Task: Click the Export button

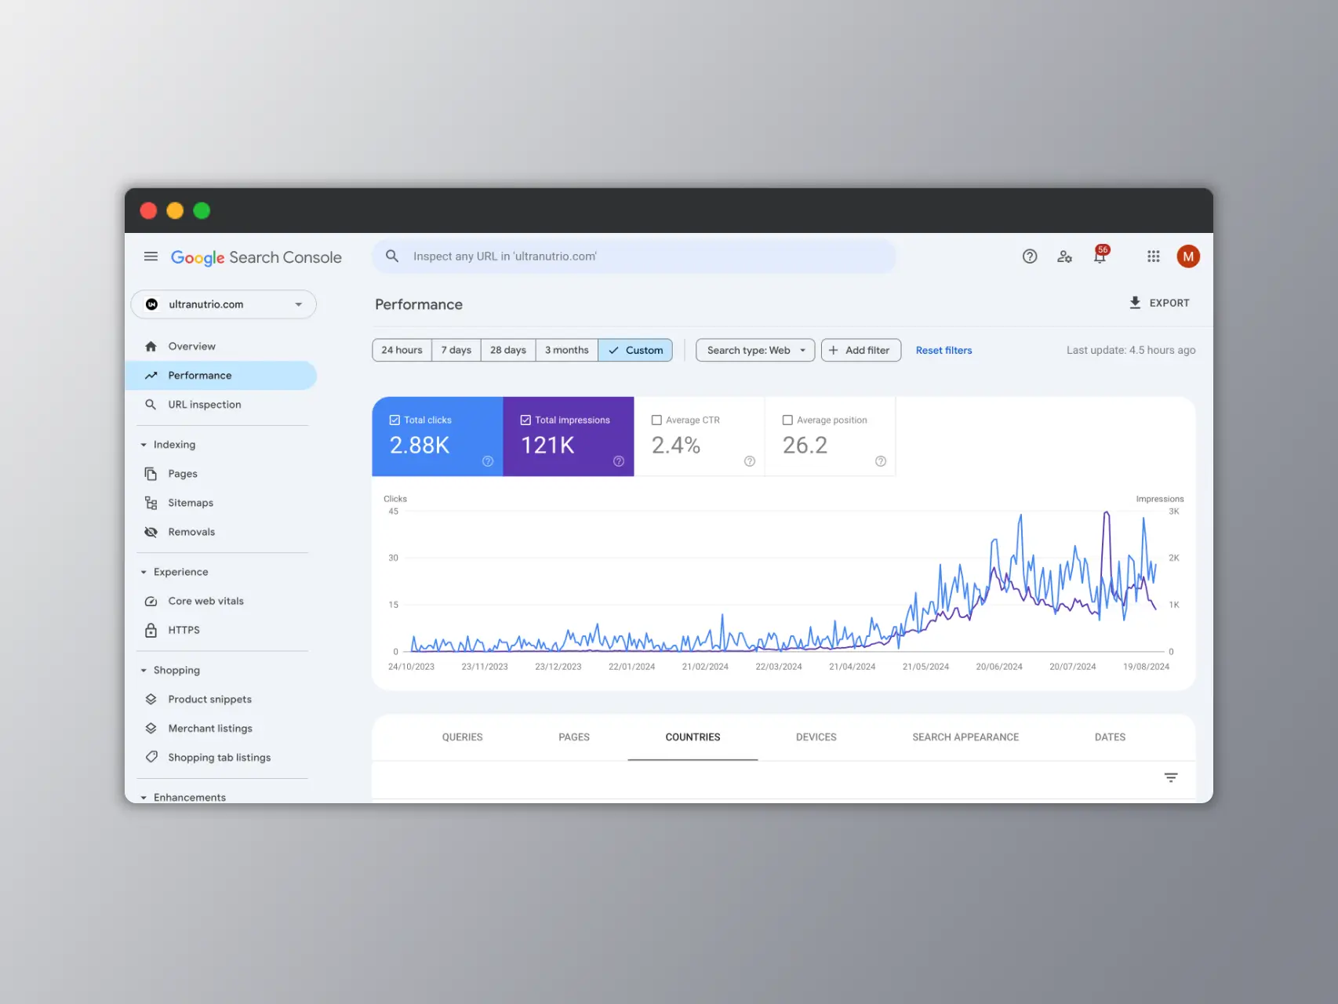Action: coord(1158,303)
